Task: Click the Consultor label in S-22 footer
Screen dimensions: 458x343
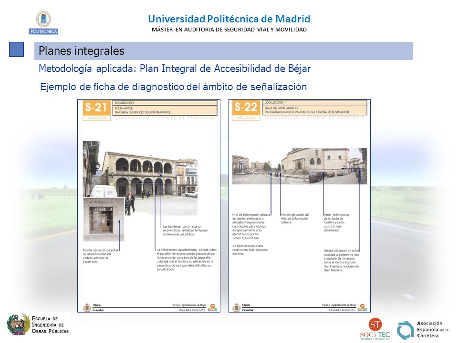Action: 248,310
